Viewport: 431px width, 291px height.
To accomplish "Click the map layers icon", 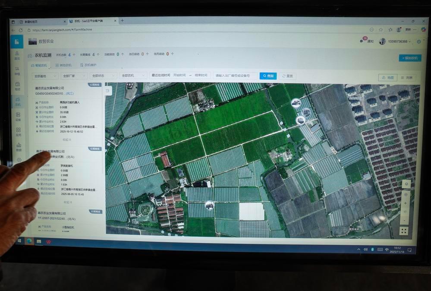I will pyautogui.click(x=405, y=184).
